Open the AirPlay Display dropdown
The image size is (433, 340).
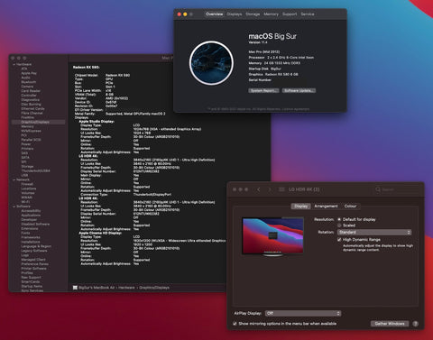[303, 313]
